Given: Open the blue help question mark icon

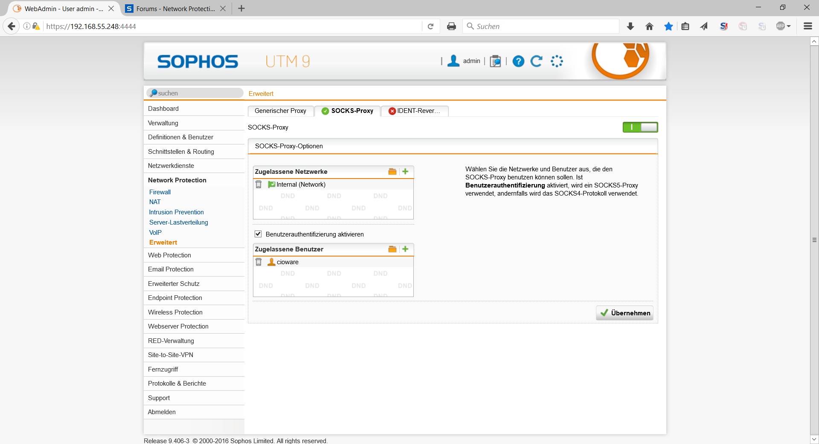Looking at the screenshot, I should (518, 61).
